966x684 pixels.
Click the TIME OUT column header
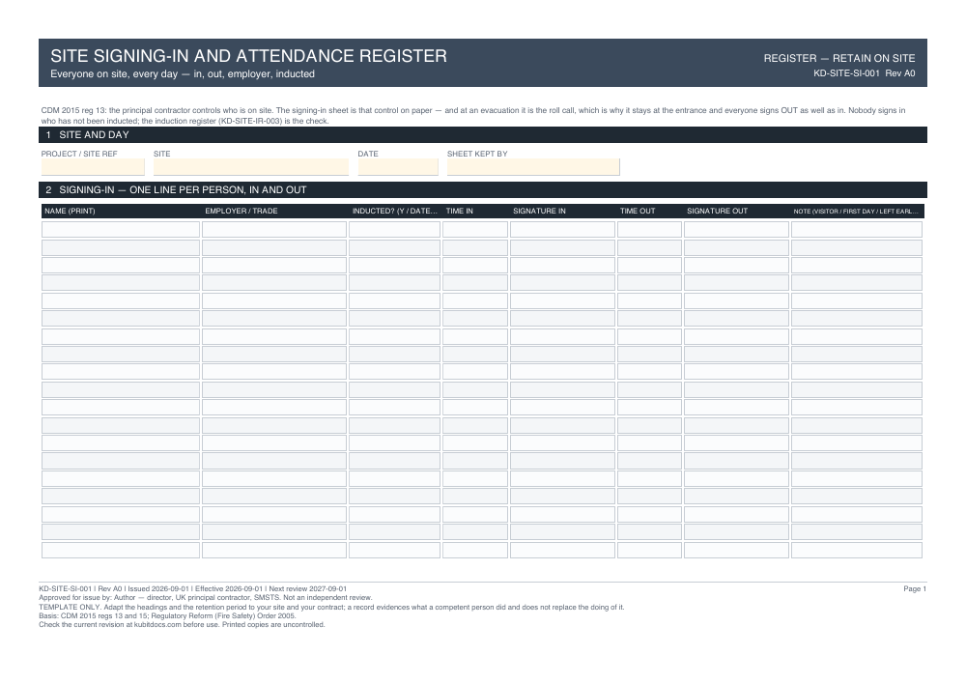point(638,211)
